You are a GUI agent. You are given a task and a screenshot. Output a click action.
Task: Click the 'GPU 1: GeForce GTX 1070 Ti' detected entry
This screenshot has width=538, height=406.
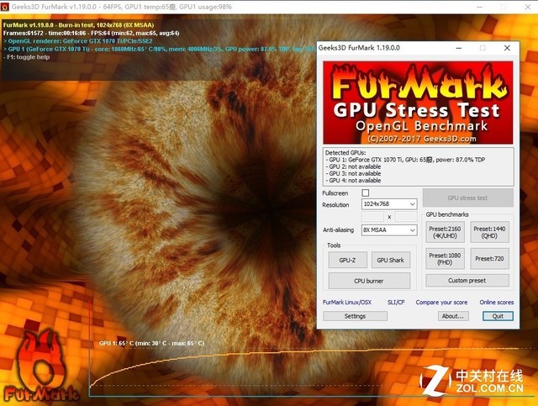click(x=405, y=160)
